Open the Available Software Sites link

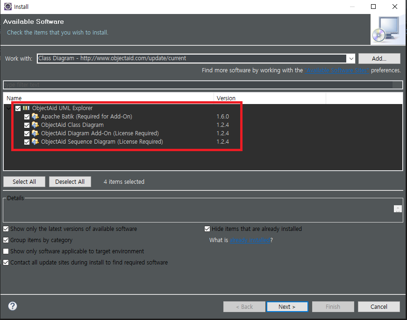pos(336,70)
